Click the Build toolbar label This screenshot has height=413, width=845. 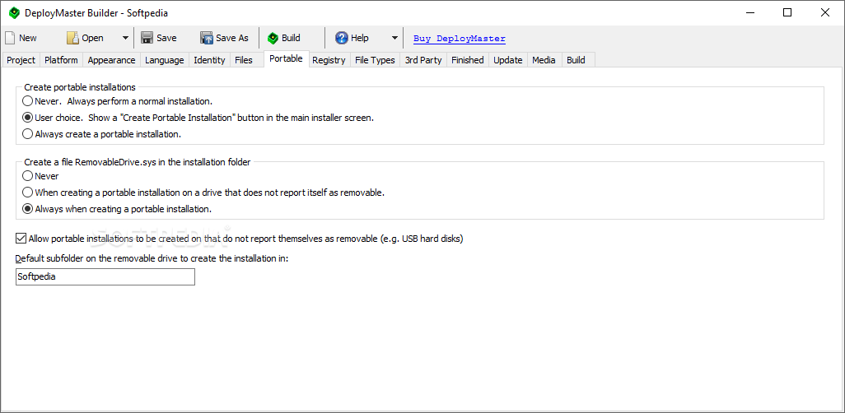tap(291, 38)
